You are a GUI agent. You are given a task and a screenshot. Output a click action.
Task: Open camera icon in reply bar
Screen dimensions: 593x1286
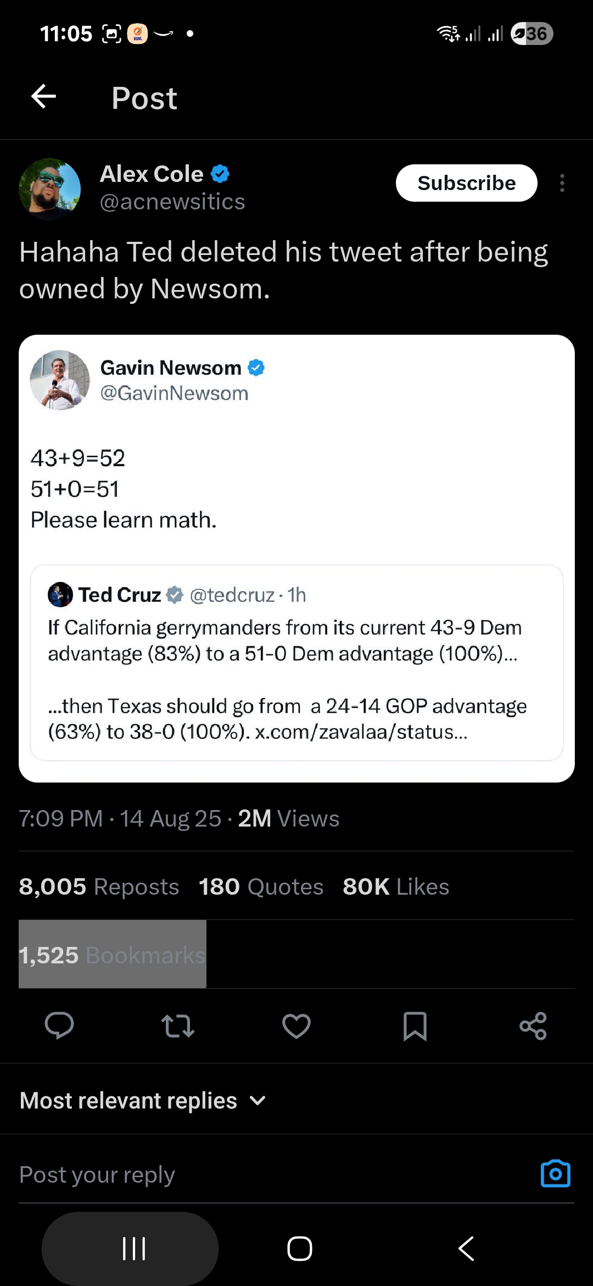(555, 1174)
